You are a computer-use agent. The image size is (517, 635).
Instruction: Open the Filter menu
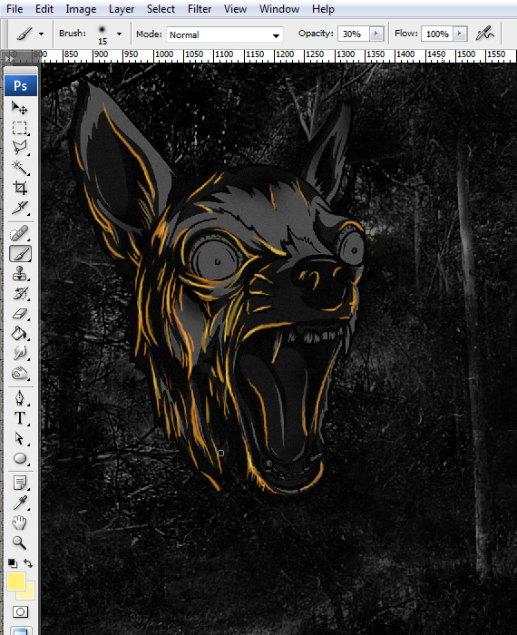point(200,9)
